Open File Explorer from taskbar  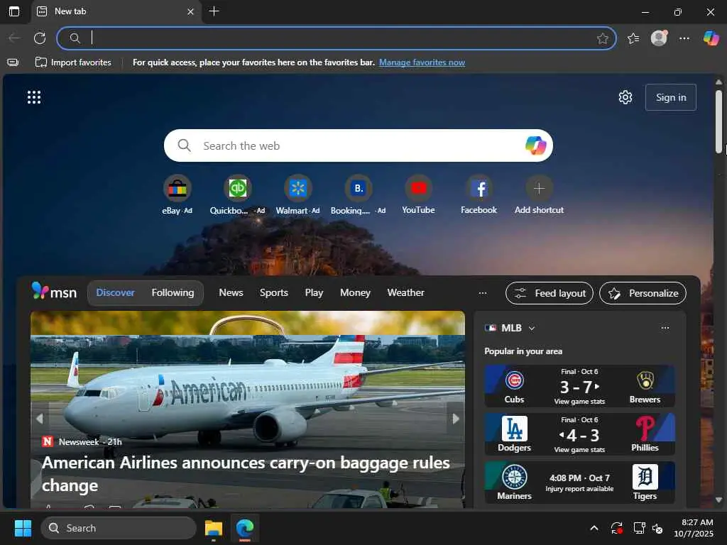click(214, 528)
